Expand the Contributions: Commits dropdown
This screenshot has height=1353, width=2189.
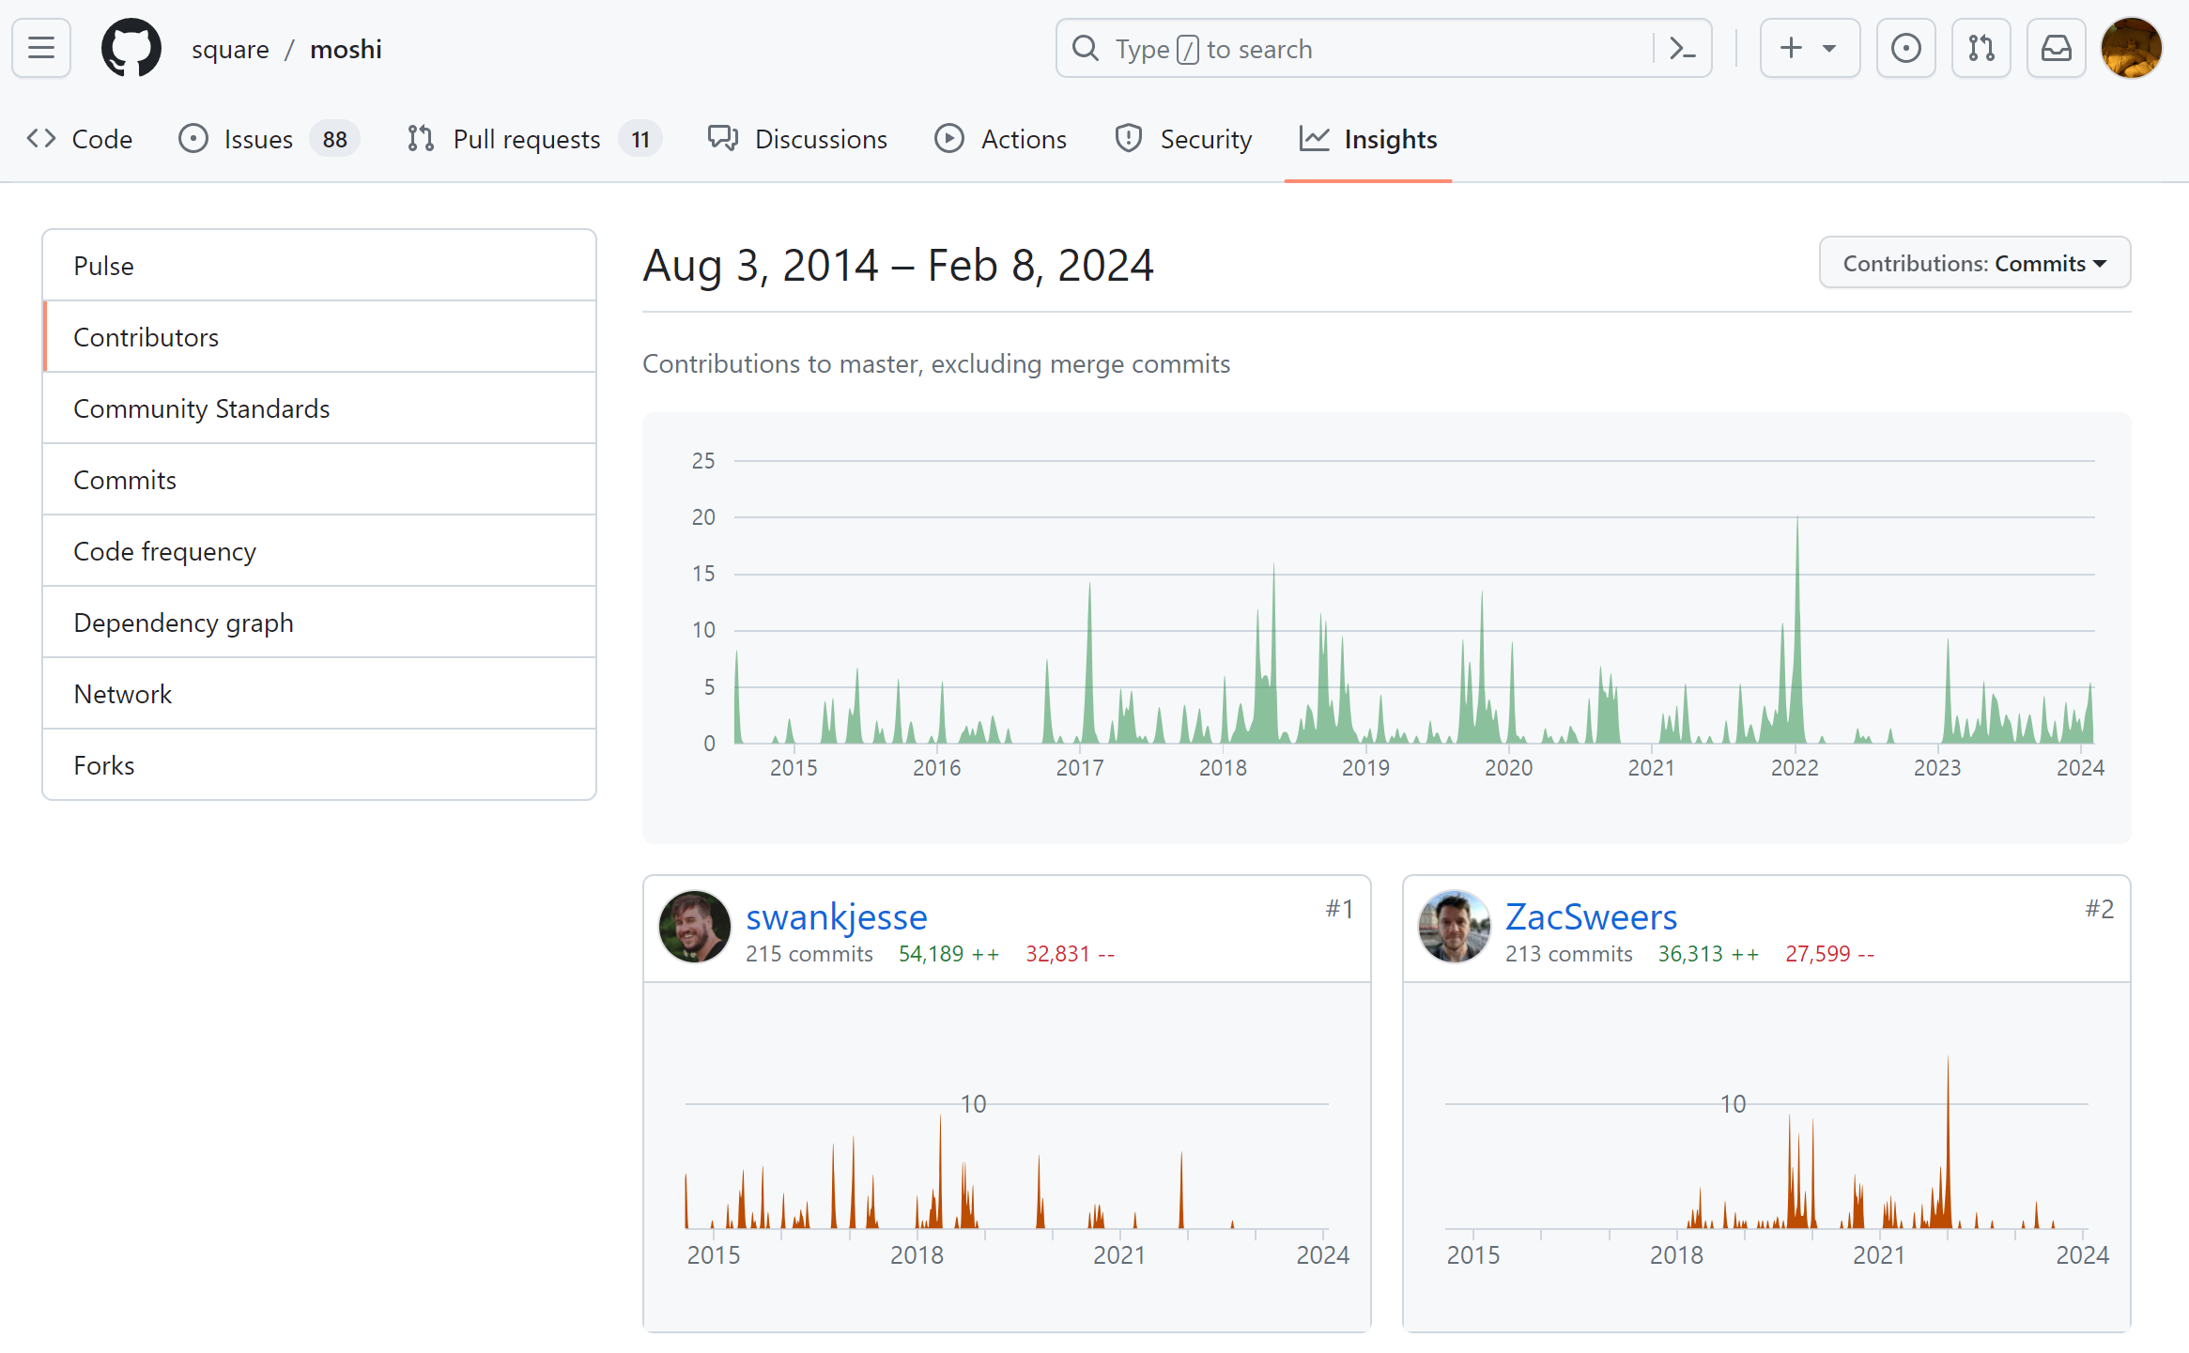(x=1974, y=263)
